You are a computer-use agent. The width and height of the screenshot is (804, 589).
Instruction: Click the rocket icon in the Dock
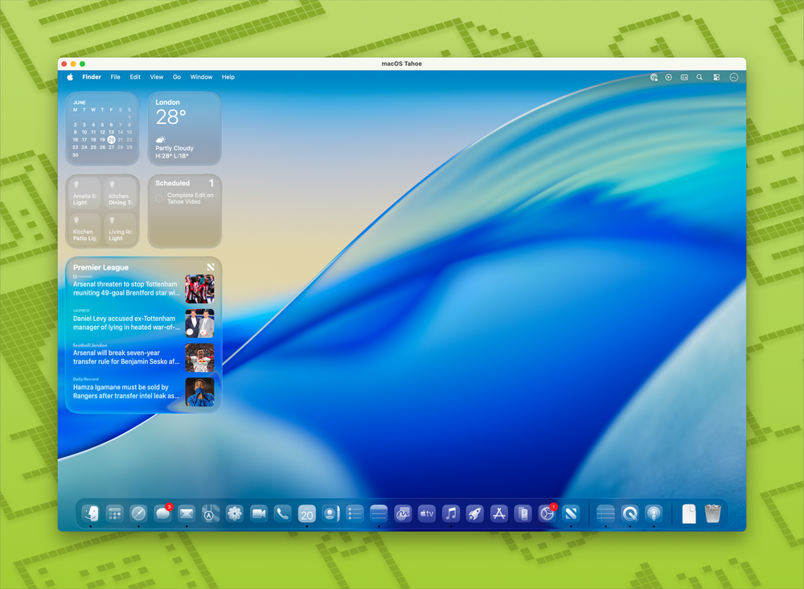[475, 513]
